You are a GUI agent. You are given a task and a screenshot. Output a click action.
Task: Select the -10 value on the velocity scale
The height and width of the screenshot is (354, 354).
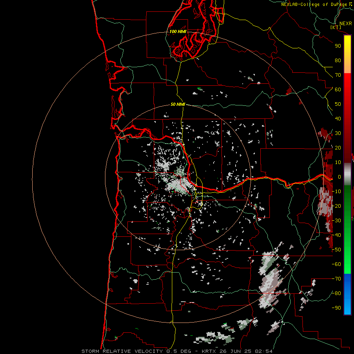[x=336, y=192]
